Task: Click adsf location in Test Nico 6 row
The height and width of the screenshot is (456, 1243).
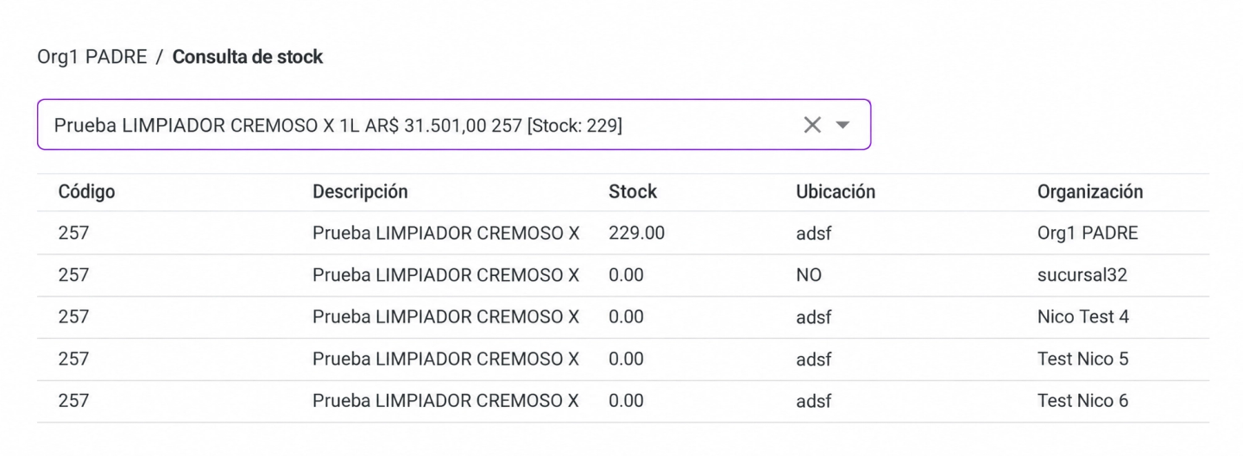Action: (813, 400)
